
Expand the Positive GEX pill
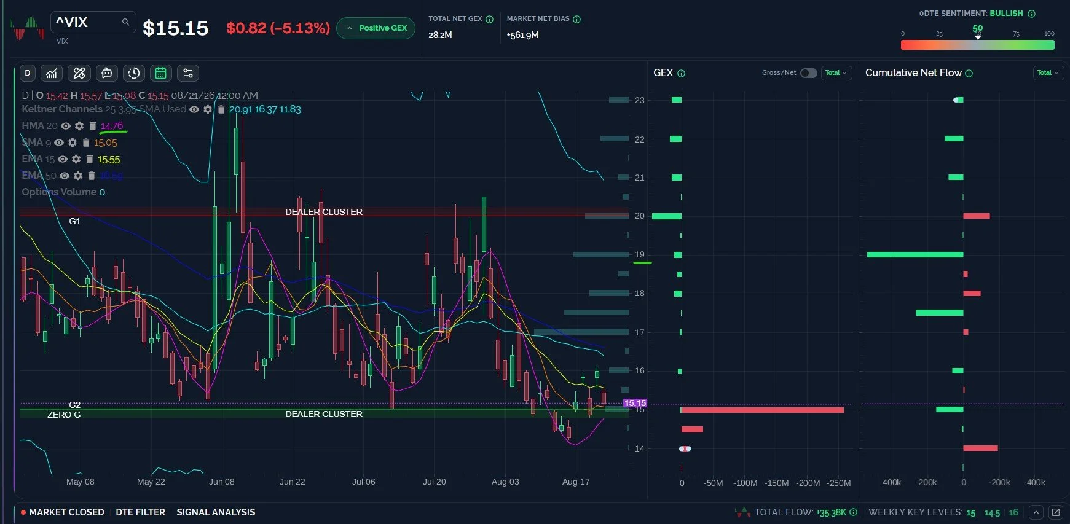(376, 28)
